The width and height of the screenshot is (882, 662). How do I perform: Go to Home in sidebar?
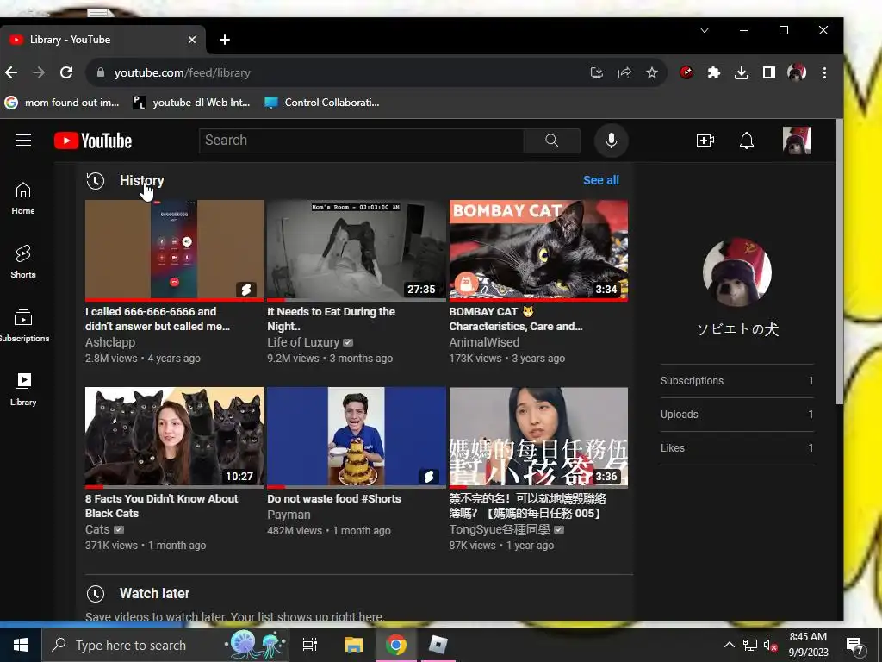[x=23, y=198]
